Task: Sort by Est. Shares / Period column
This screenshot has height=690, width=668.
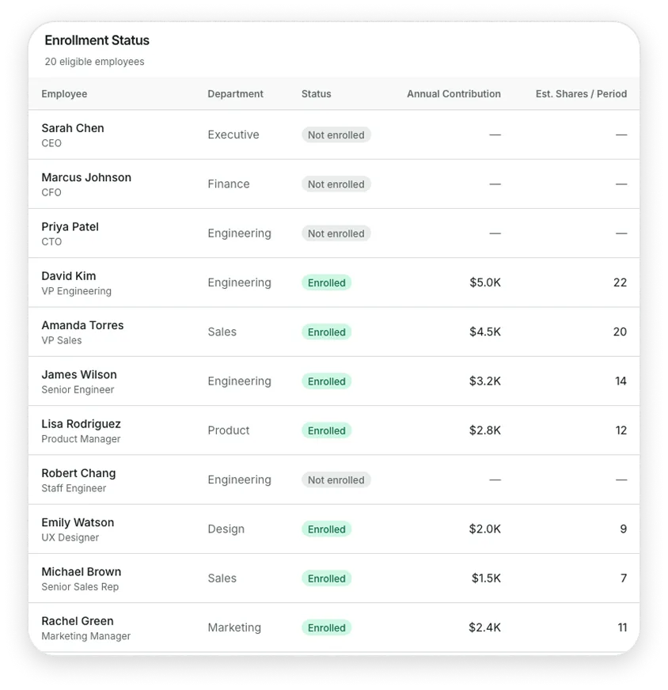Action: (x=581, y=93)
